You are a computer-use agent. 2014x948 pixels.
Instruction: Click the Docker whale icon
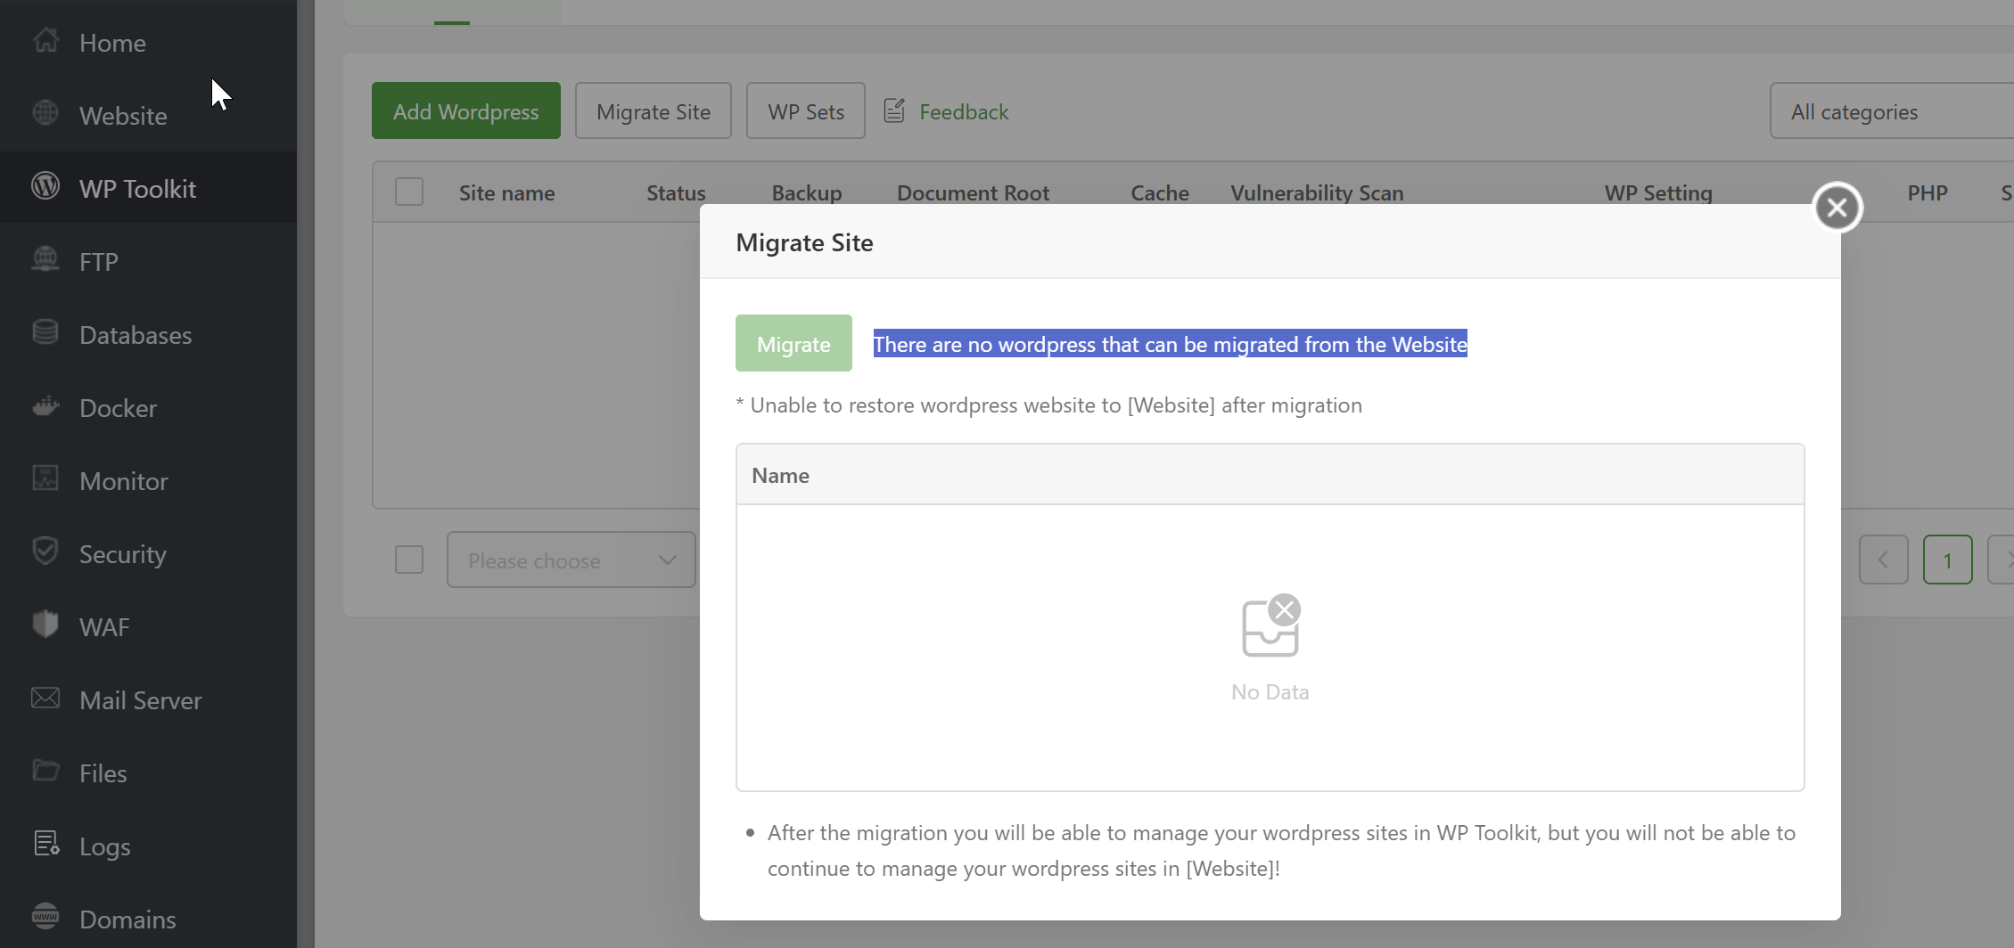click(x=45, y=406)
